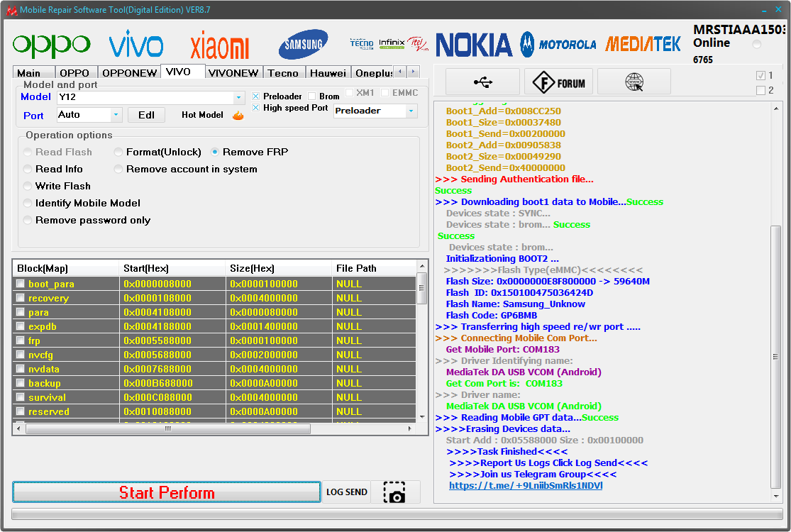Tick the boot_para block checkbox
Image resolution: width=791 pixels, height=532 pixels.
point(20,284)
